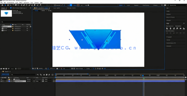The image size is (187, 96).
Task: Select the Hand tool
Action: [8, 5]
